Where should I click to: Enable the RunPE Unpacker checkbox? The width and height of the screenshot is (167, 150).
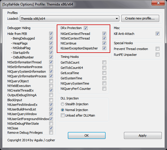click(157, 55)
